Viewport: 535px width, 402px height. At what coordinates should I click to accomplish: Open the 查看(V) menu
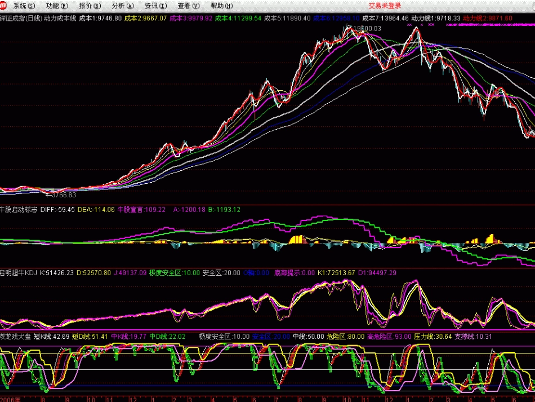[x=189, y=6]
